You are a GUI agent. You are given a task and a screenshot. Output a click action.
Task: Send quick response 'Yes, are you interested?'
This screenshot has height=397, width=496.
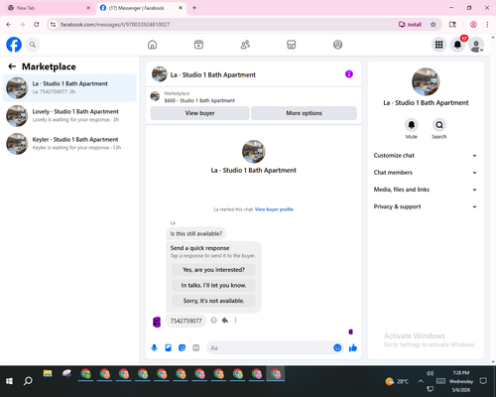tap(213, 270)
